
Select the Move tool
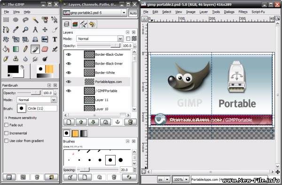pos(45,30)
